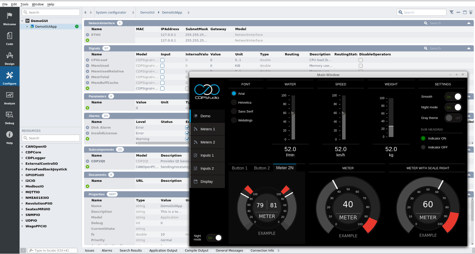Expand the DemoGUIApp tree node
Viewport: 475px width, 254px height.
coord(27,27)
